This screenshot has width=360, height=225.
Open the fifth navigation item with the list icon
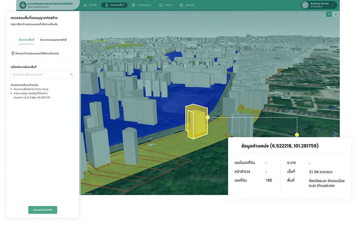pyautogui.click(x=187, y=5)
